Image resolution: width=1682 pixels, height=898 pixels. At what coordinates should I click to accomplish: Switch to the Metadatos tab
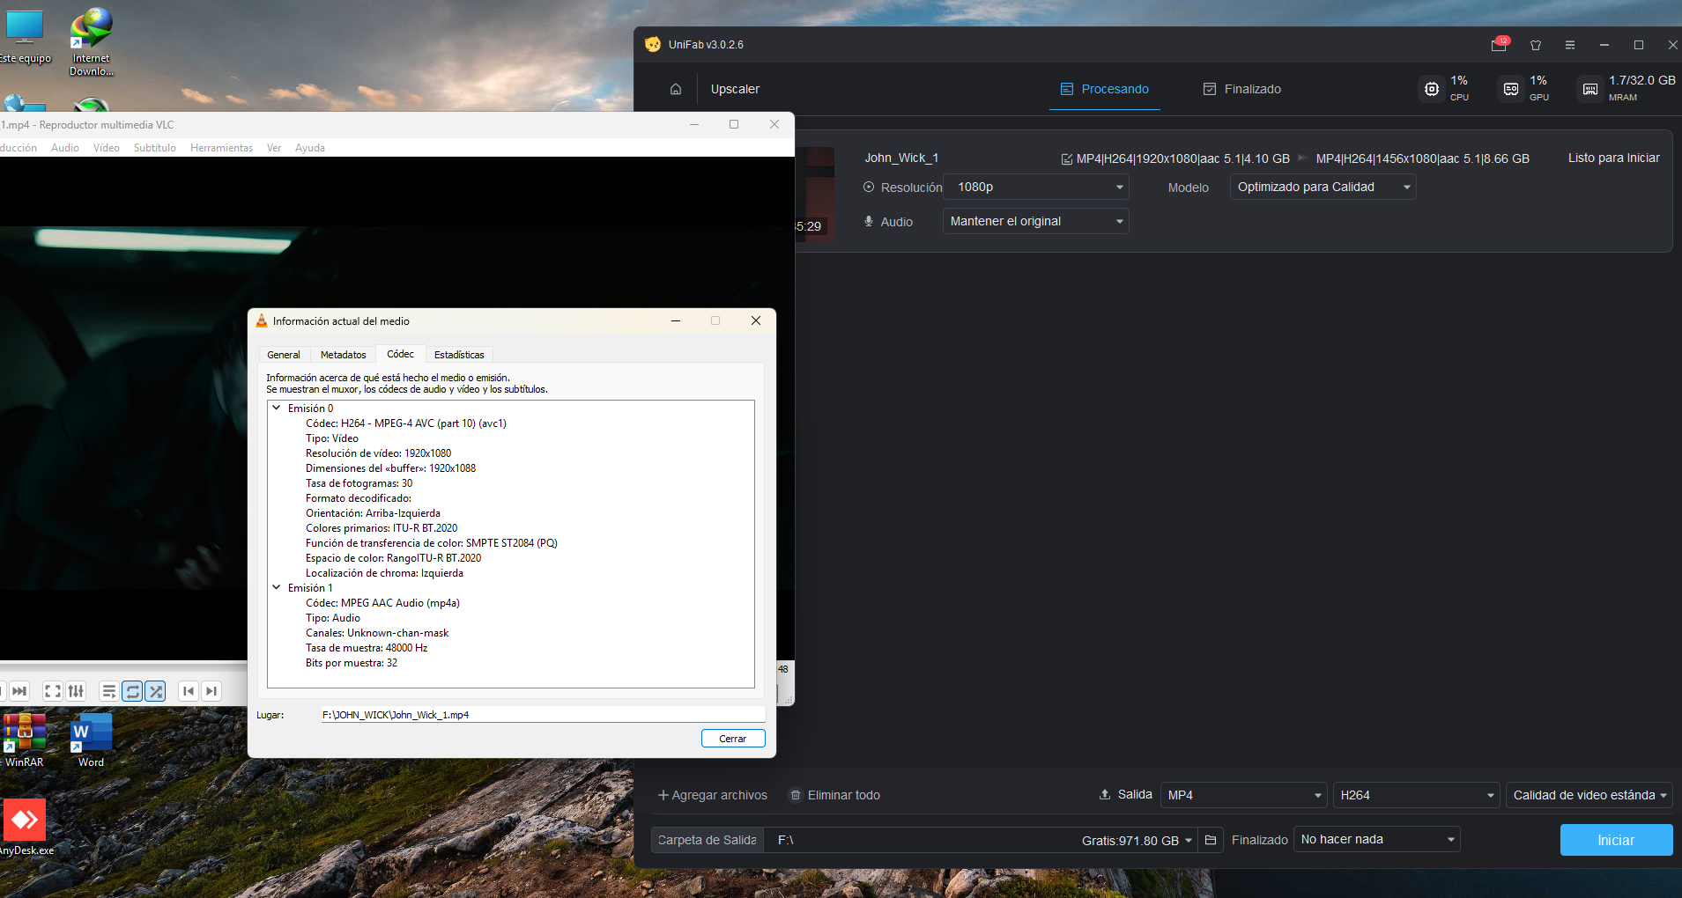coord(344,355)
